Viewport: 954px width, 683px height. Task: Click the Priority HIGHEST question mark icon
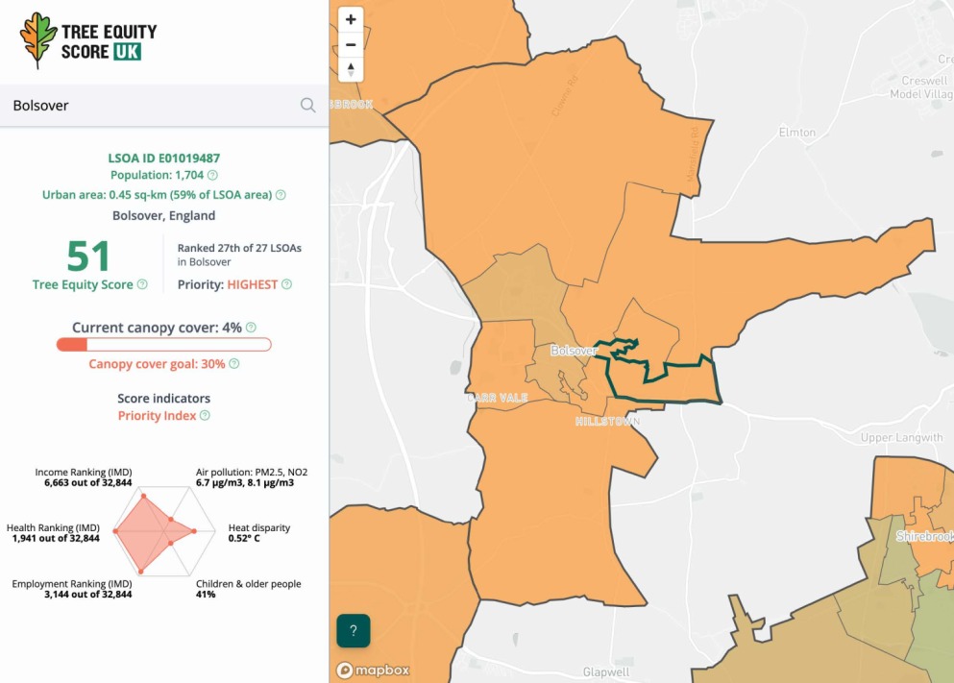(284, 283)
